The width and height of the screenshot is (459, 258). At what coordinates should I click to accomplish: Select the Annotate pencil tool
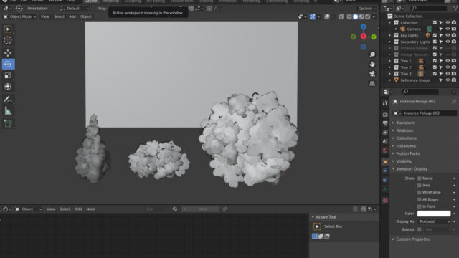(8, 100)
